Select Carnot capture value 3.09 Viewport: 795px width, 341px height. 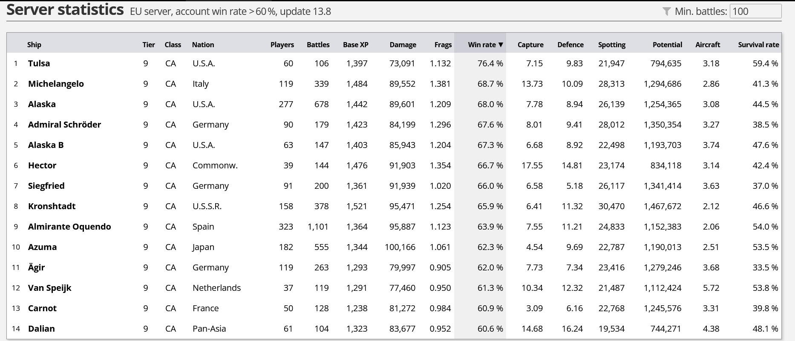pos(534,308)
